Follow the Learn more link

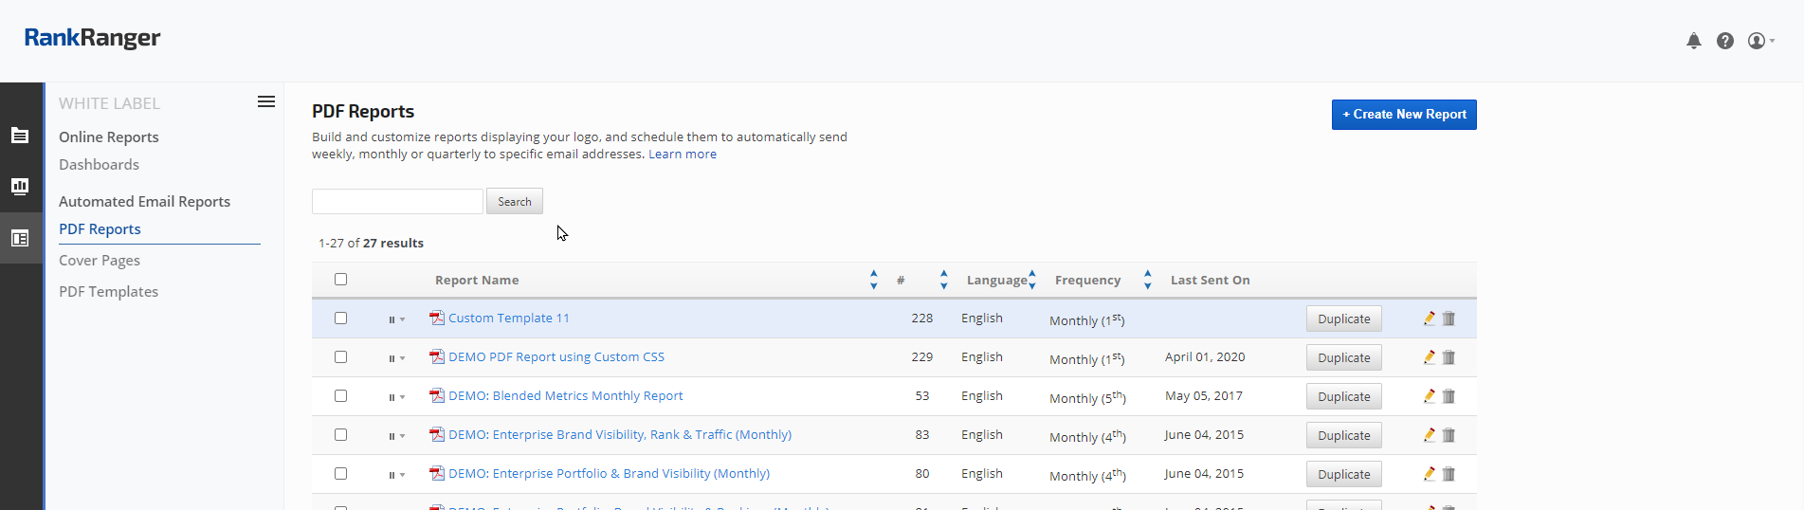tap(682, 155)
